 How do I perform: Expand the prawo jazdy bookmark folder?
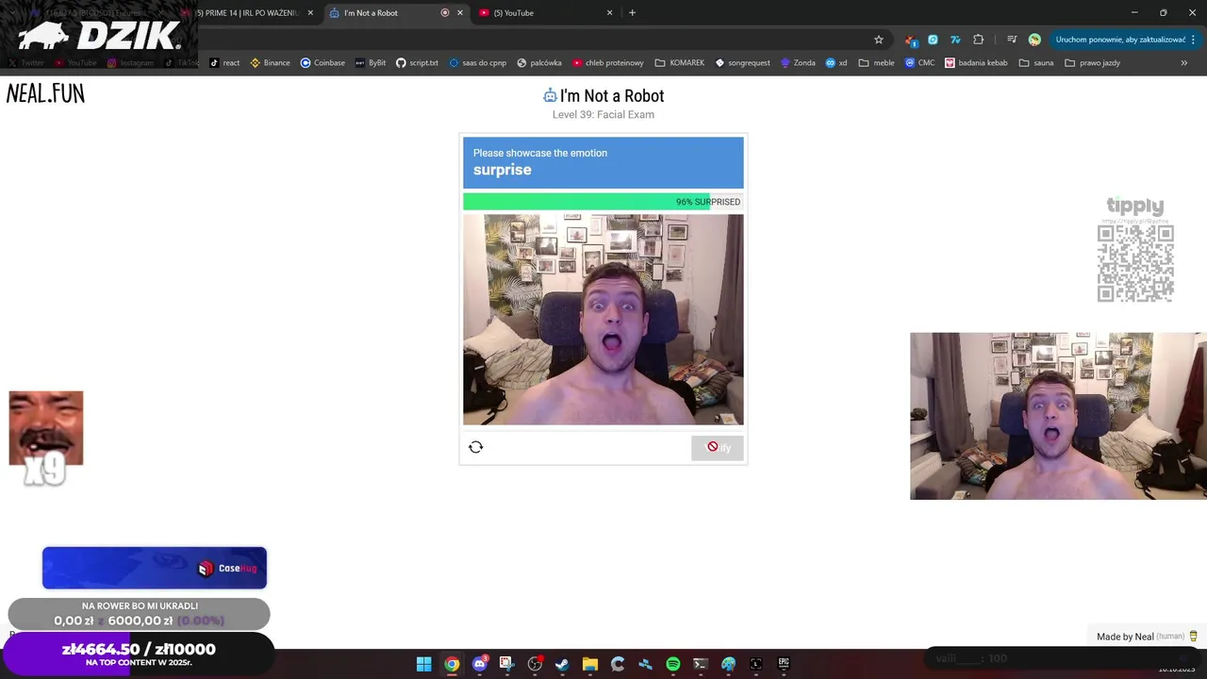pyautogui.click(x=1092, y=63)
